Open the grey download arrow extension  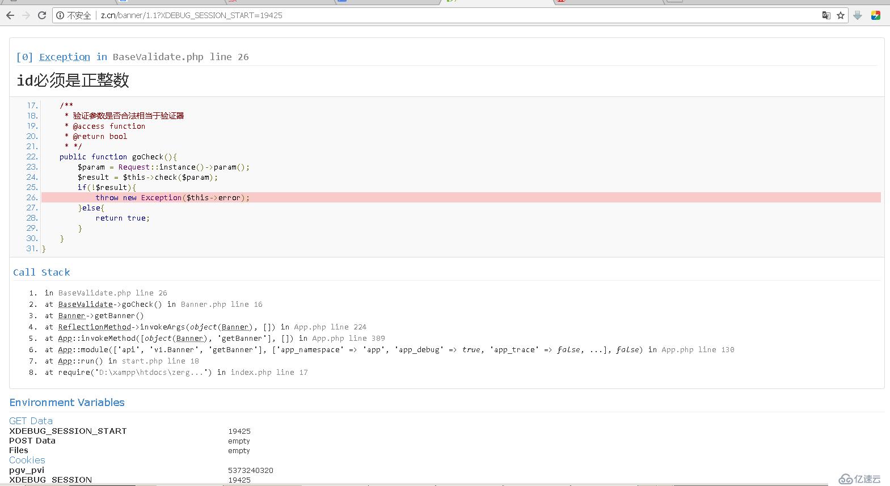(858, 15)
